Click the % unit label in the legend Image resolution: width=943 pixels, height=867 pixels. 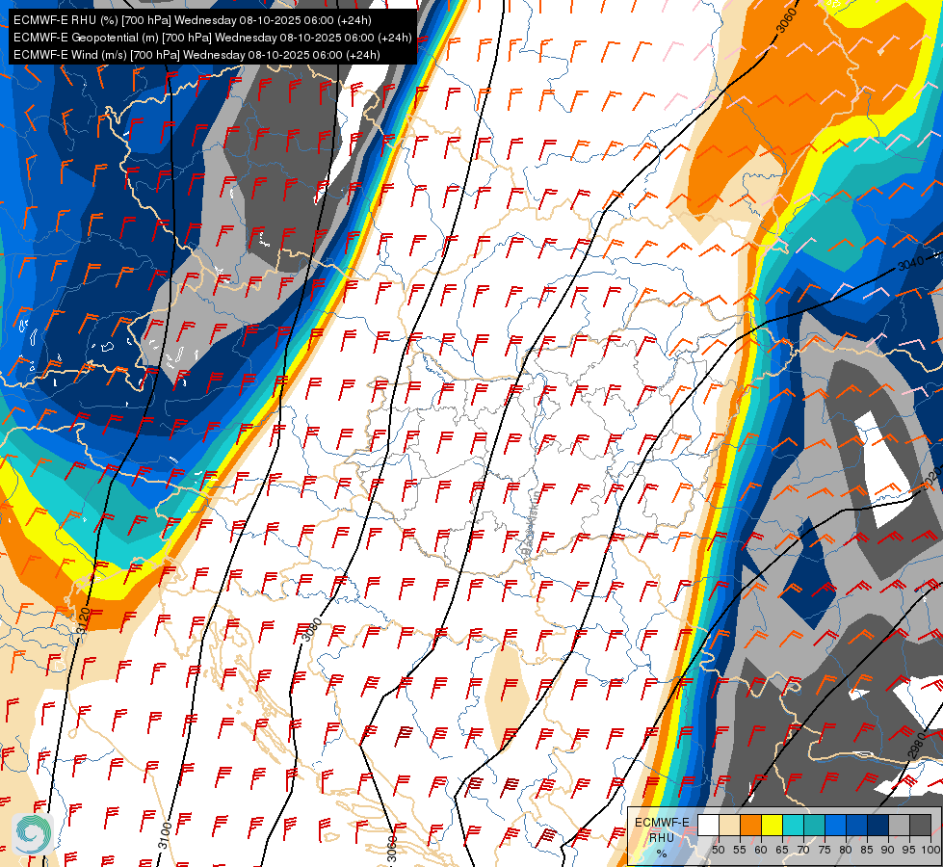click(x=662, y=854)
